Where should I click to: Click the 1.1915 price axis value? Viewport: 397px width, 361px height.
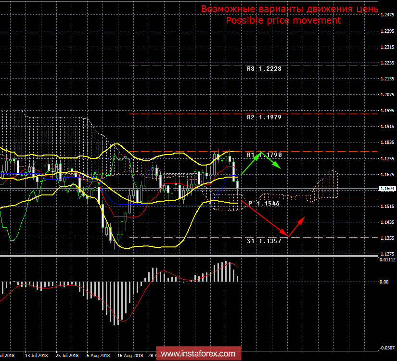pyautogui.click(x=387, y=127)
